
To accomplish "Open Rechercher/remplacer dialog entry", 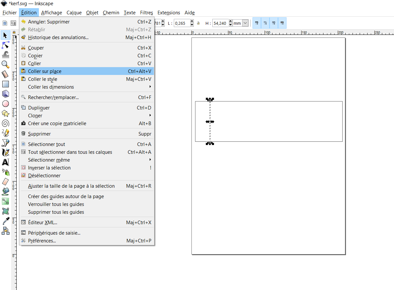I will tap(87, 97).
